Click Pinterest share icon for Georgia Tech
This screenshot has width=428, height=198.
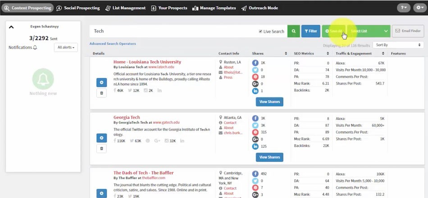(x=255, y=132)
